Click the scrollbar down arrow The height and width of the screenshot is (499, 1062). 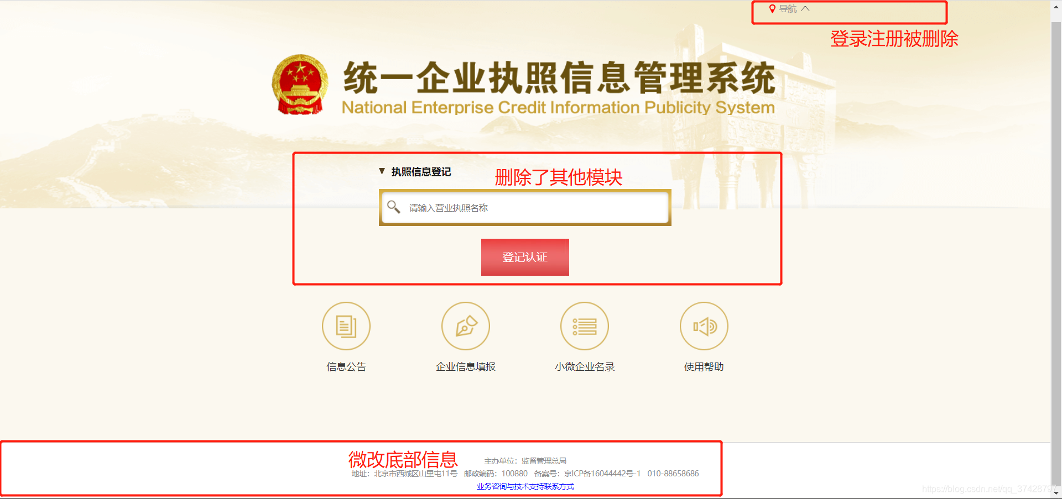(1056, 493)
